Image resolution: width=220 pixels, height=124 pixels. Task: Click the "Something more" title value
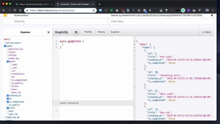point(170,75)
